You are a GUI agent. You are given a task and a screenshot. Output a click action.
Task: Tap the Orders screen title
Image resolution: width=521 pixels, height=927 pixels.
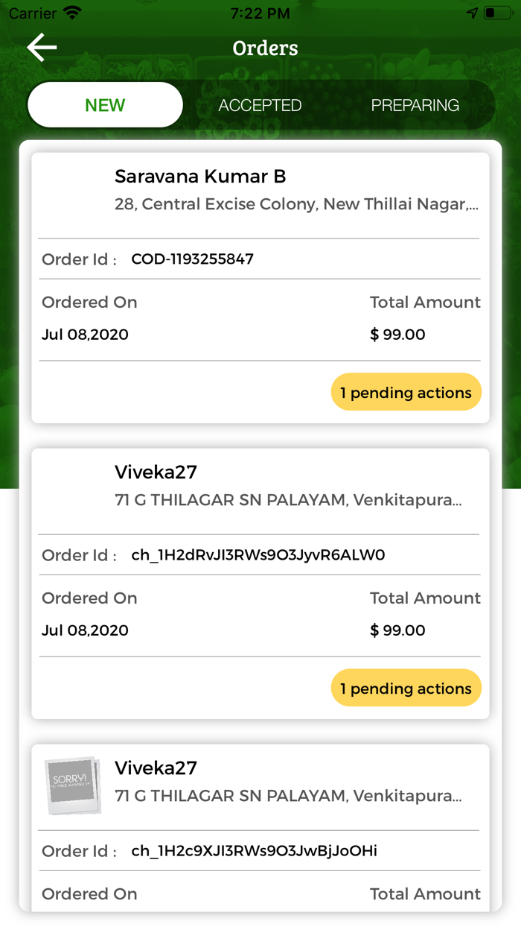coord(265,48)
